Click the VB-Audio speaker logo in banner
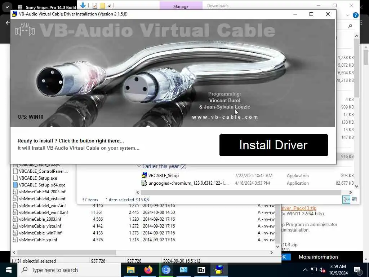 25,30
